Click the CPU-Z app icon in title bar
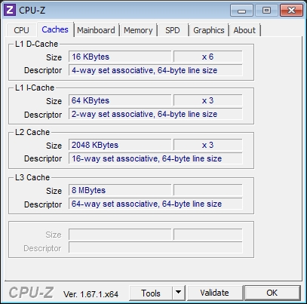The image size is (307, 304). coord(10,10)
